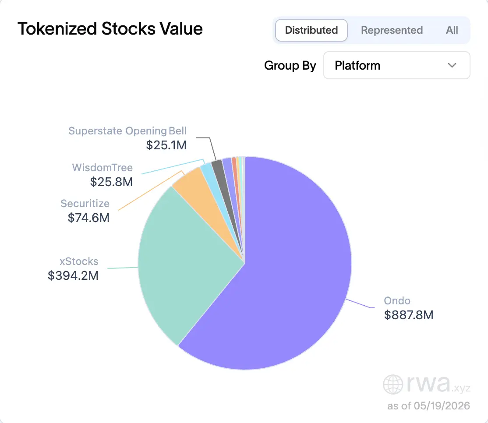Image resolution: width=488 pixels, height=423 pixels.
Task: Click the Securitize $74.6M label
Action: (85, 211)
